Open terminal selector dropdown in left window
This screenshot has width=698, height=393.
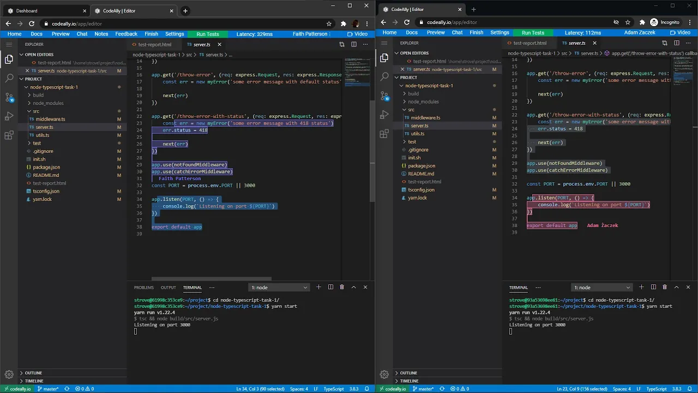click(x=279, y=288)
